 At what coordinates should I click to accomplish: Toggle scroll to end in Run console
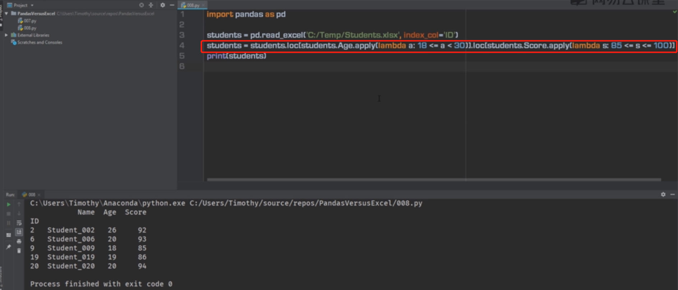click(19, 232)
